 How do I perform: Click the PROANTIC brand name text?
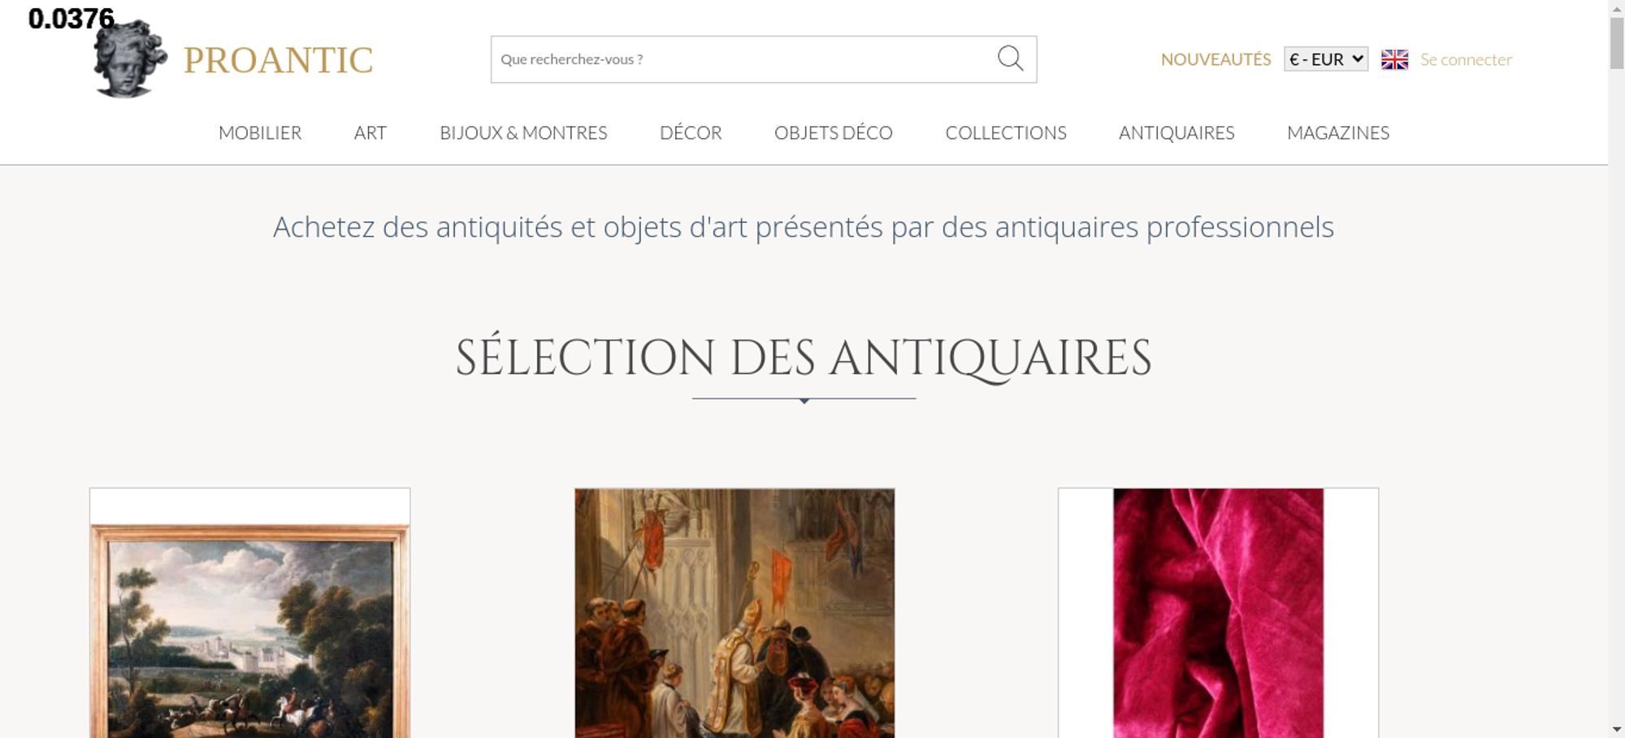279,60
